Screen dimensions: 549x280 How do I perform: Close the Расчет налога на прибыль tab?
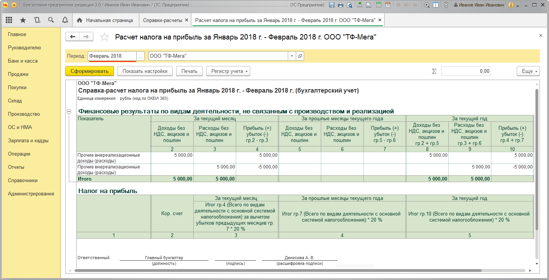coord(380,20)
